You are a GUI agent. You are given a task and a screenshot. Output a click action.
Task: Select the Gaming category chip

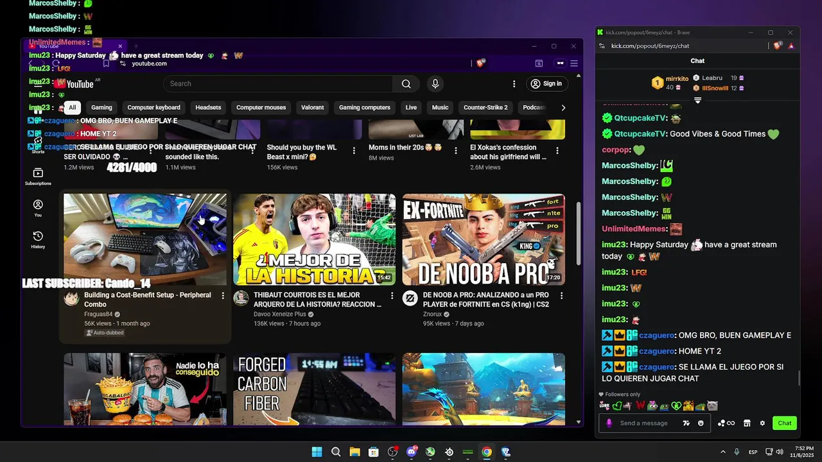(101, 108)
